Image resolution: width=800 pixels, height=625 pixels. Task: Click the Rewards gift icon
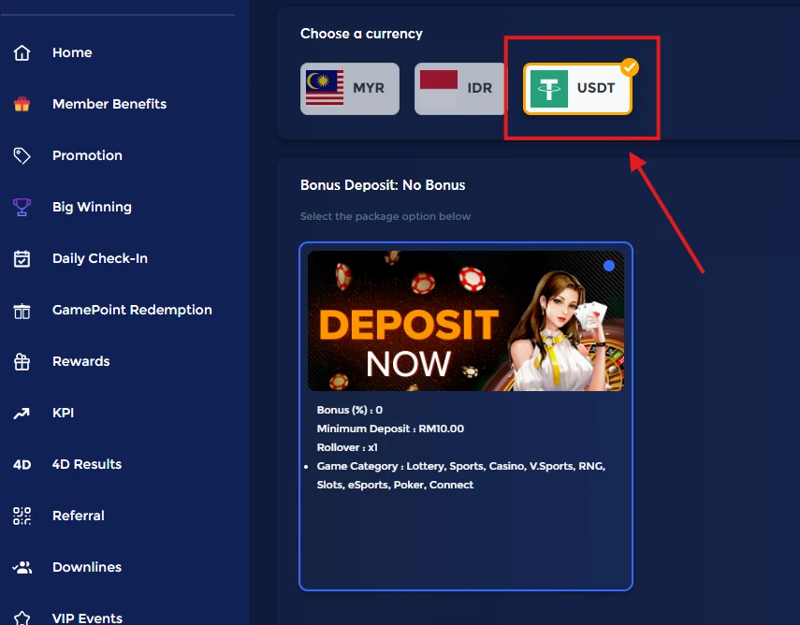click(22, 362)
